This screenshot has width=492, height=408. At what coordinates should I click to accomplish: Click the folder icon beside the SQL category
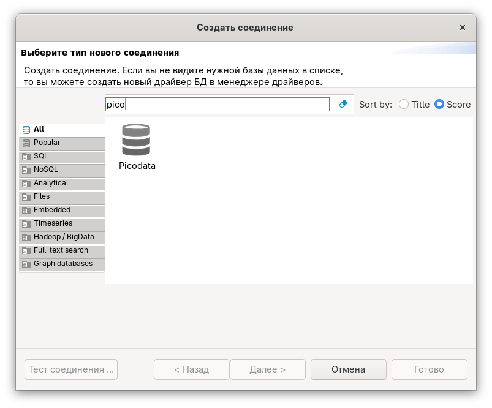click(x=25, y=156)
